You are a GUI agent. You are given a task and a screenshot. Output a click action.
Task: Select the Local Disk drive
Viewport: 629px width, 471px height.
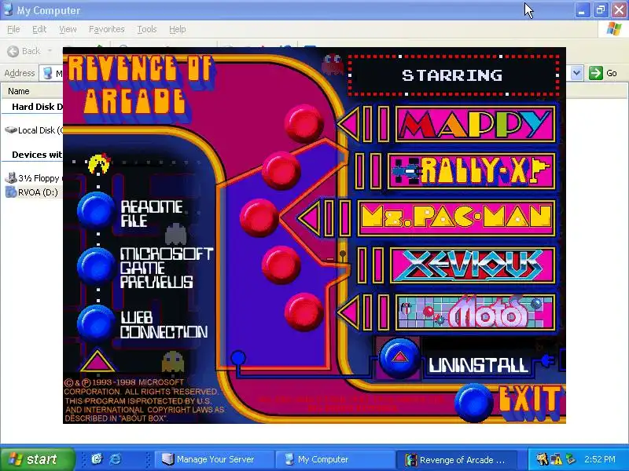click(x=34, y=130)
